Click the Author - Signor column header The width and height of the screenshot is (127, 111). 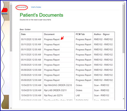coord(102,34)
